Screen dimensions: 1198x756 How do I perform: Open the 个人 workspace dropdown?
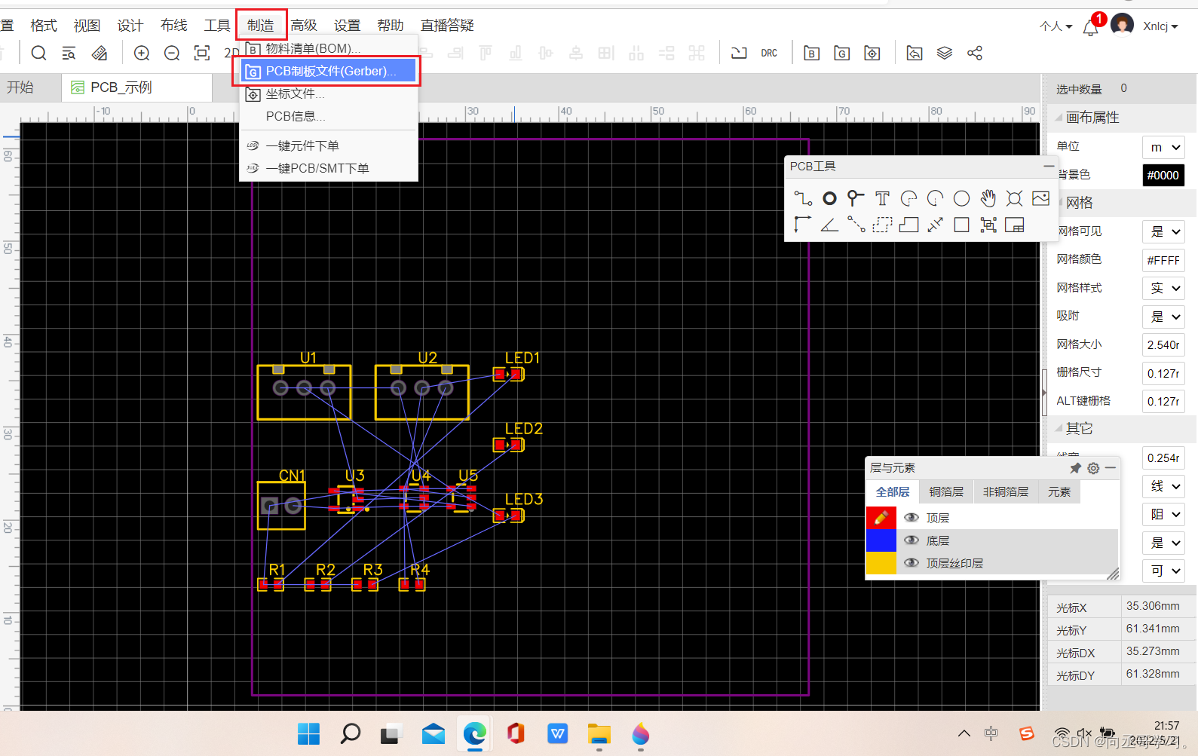pyautogui.click(x=1056, y=26)
